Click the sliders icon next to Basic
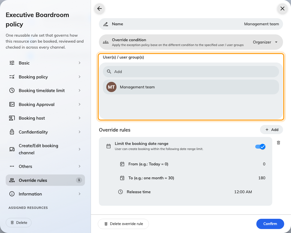This screenshot has height=233, width=291. click(x=12, y=63)
